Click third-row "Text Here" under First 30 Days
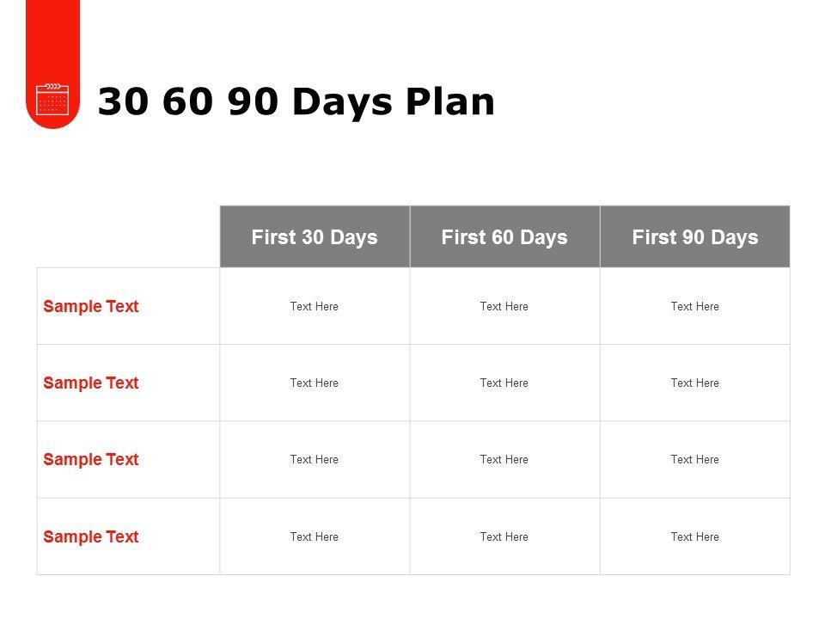The height and width of the screenshot is (619, 825). point(315,459)
